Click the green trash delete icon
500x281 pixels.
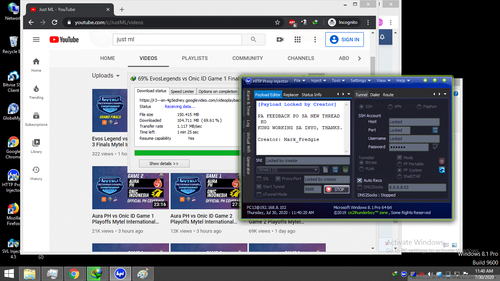point(345,170)
